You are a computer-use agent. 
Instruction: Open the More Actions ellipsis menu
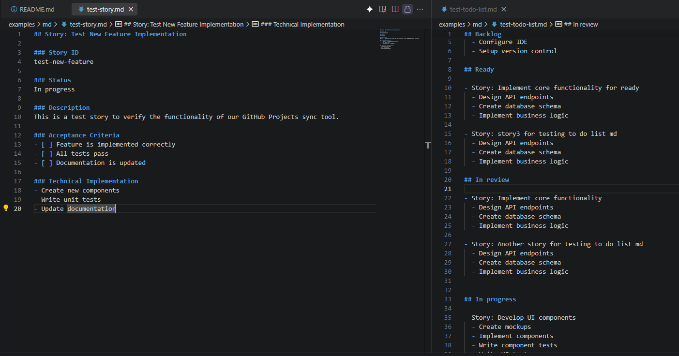[x=420, y=9]
